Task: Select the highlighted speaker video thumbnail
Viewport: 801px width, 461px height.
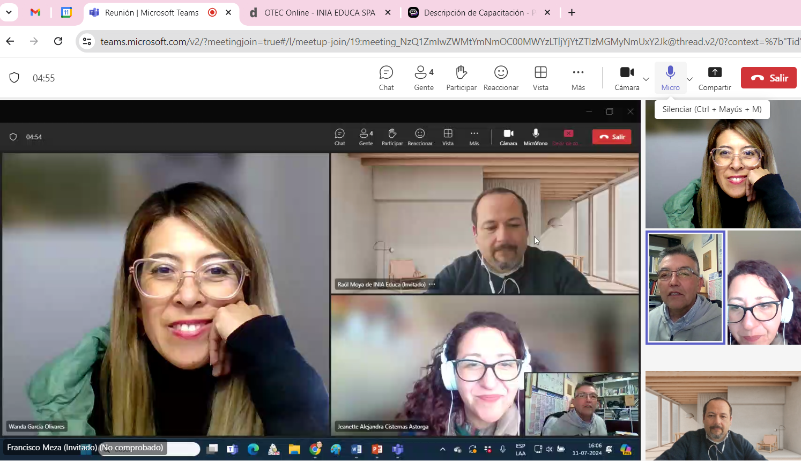Action: pyautogui.click(x=685, y=287)
